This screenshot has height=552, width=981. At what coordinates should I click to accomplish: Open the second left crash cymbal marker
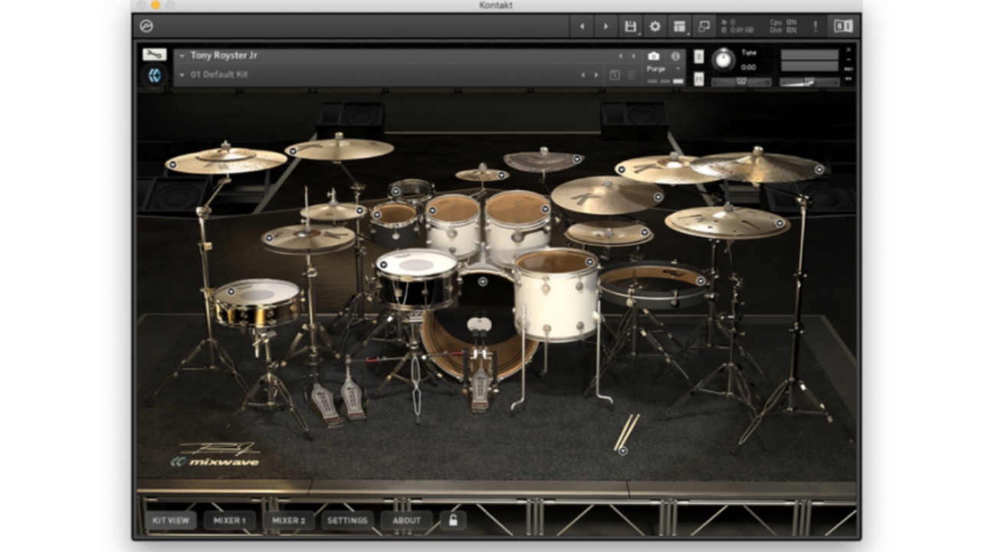292,151
